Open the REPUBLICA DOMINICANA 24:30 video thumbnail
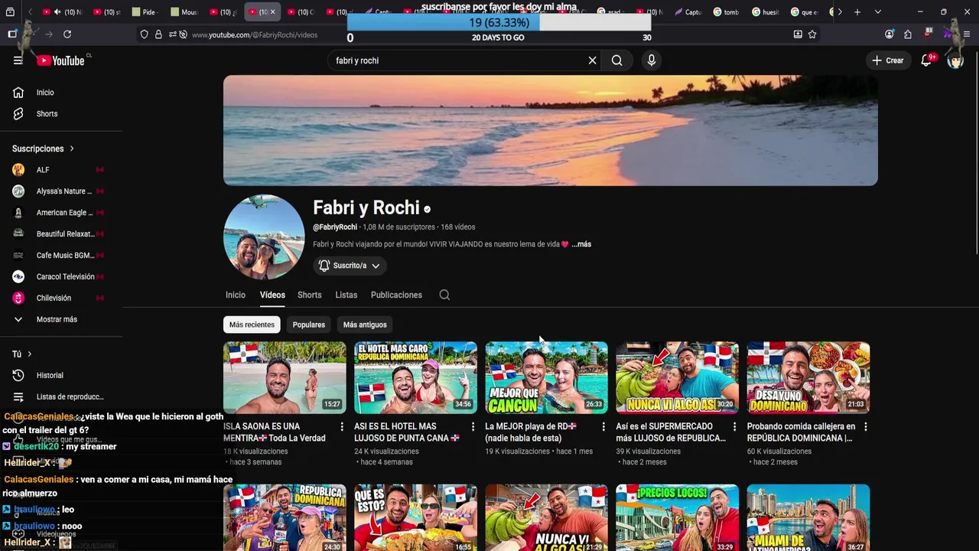The image size is (979, 551). [x=285, y=517]
